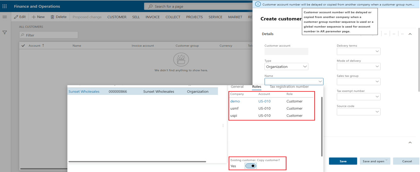The width and height of the screenshot is (420, 172).
Task: Click the Search for a page box
Action: pos(198,6)
